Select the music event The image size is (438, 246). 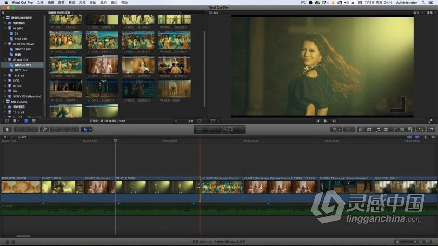point(17,86)
